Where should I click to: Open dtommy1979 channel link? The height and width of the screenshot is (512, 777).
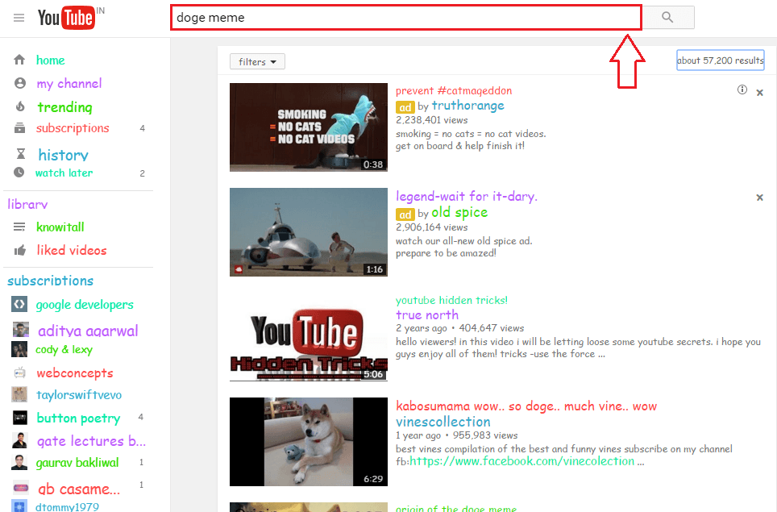(67, 506)
